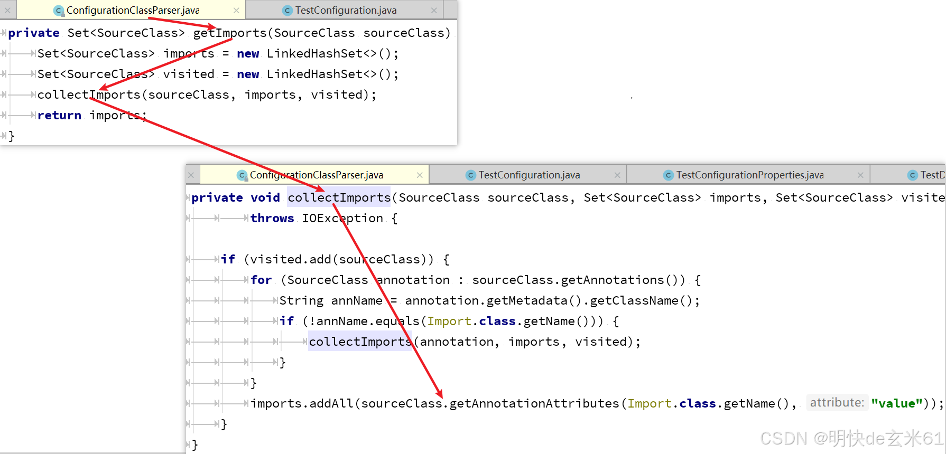This screenshot has width=946, height=454.
Task: Click 'String annName' variable declaration
Action: (x=331, y=300)
